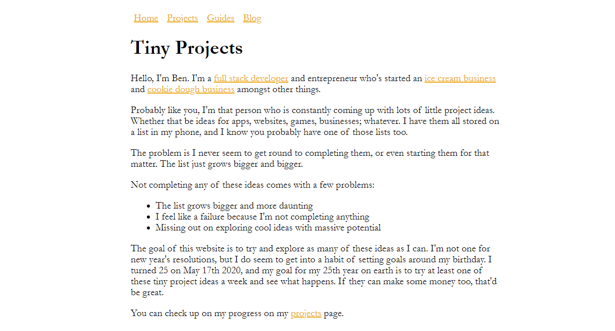The image size is (615, 331).
Task: Select the 'Missing out on exploring cool ideas' item
Action: pos(268,228)
